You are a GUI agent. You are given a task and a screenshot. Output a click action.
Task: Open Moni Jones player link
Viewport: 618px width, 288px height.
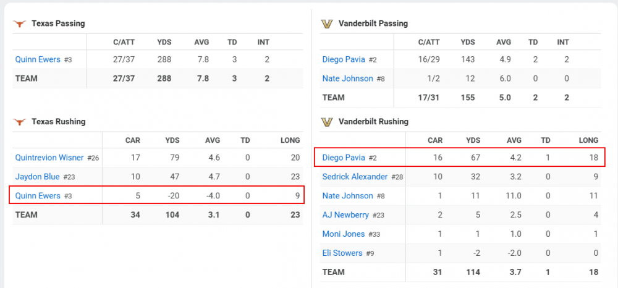tap(343, 234)
